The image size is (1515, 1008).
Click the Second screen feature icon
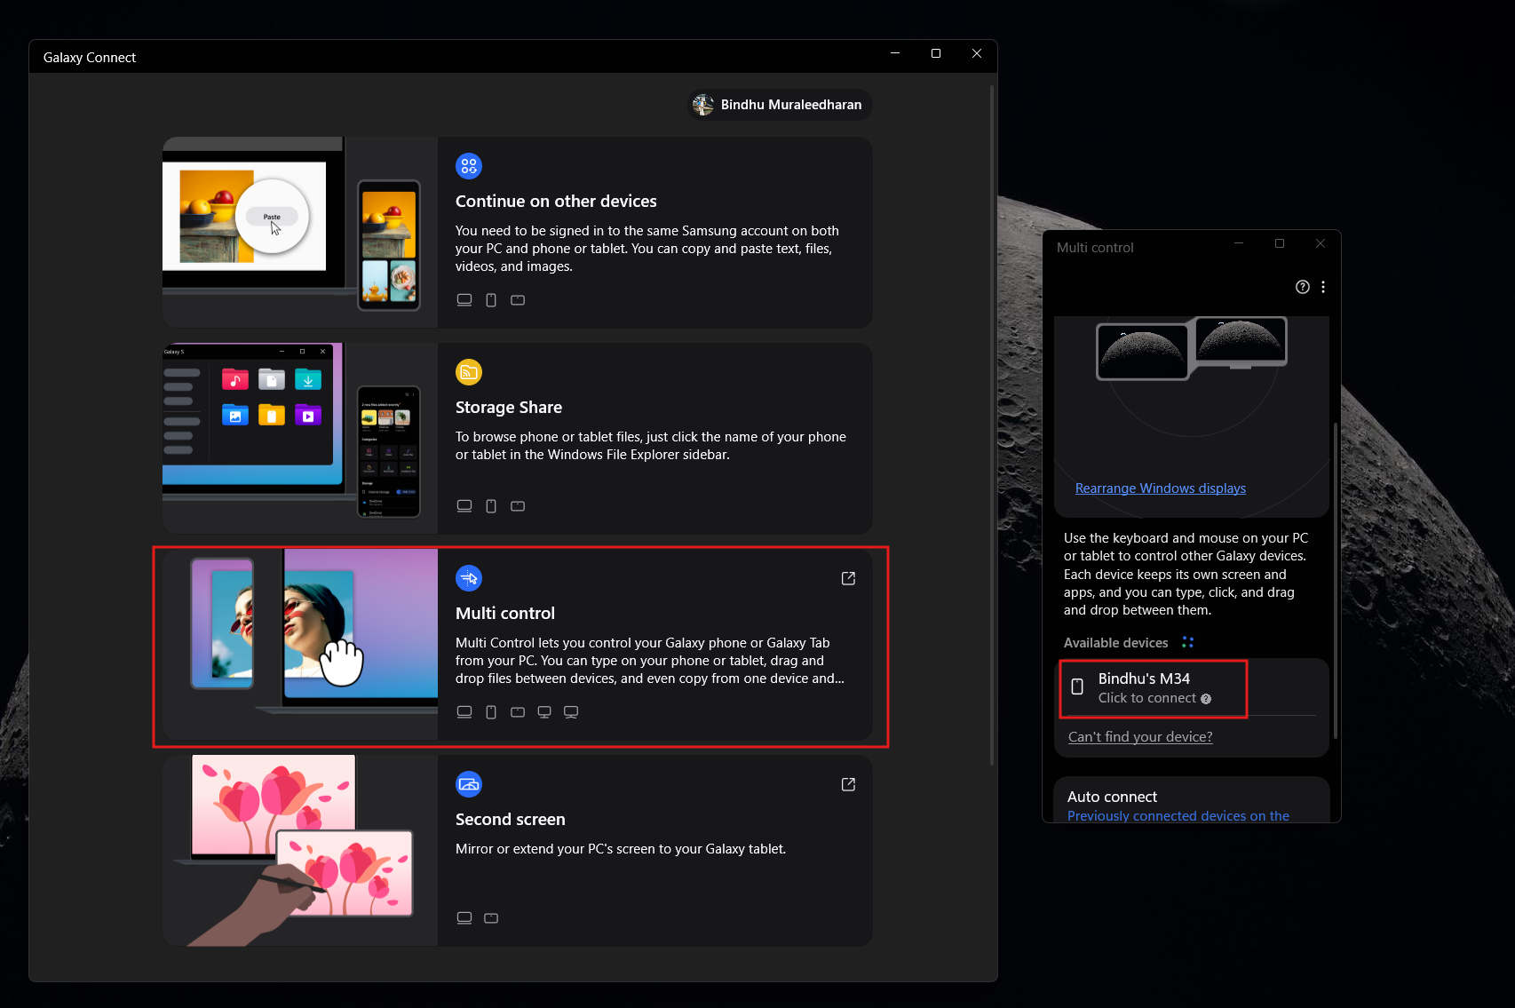tap(469, 783)
